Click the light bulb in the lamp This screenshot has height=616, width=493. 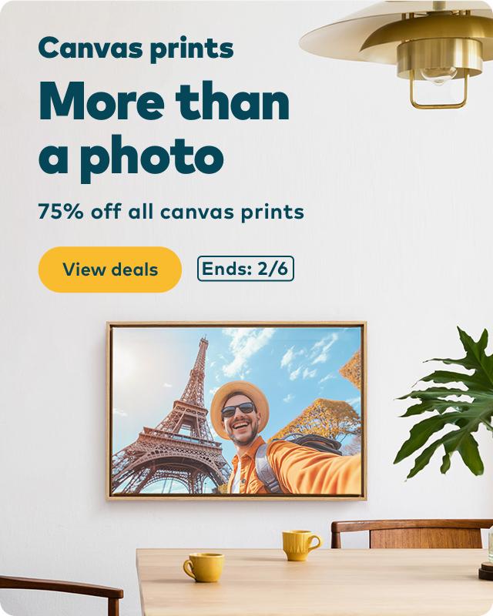click(439, 75)
